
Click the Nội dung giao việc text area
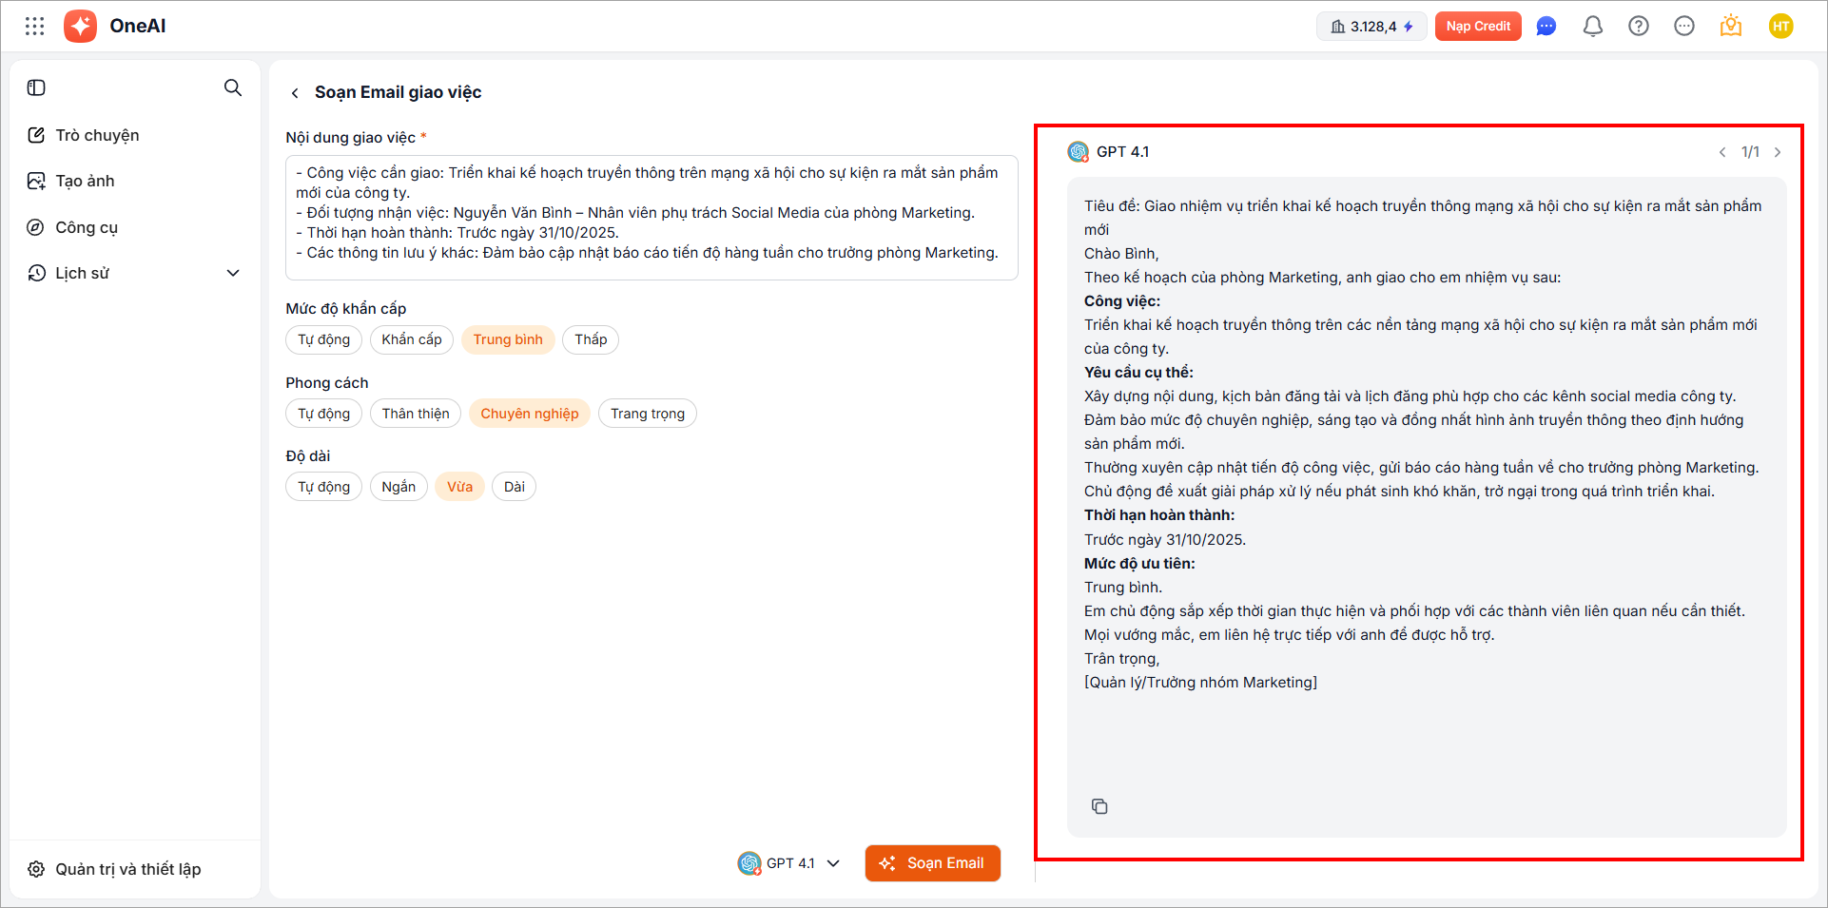(651, 218)
